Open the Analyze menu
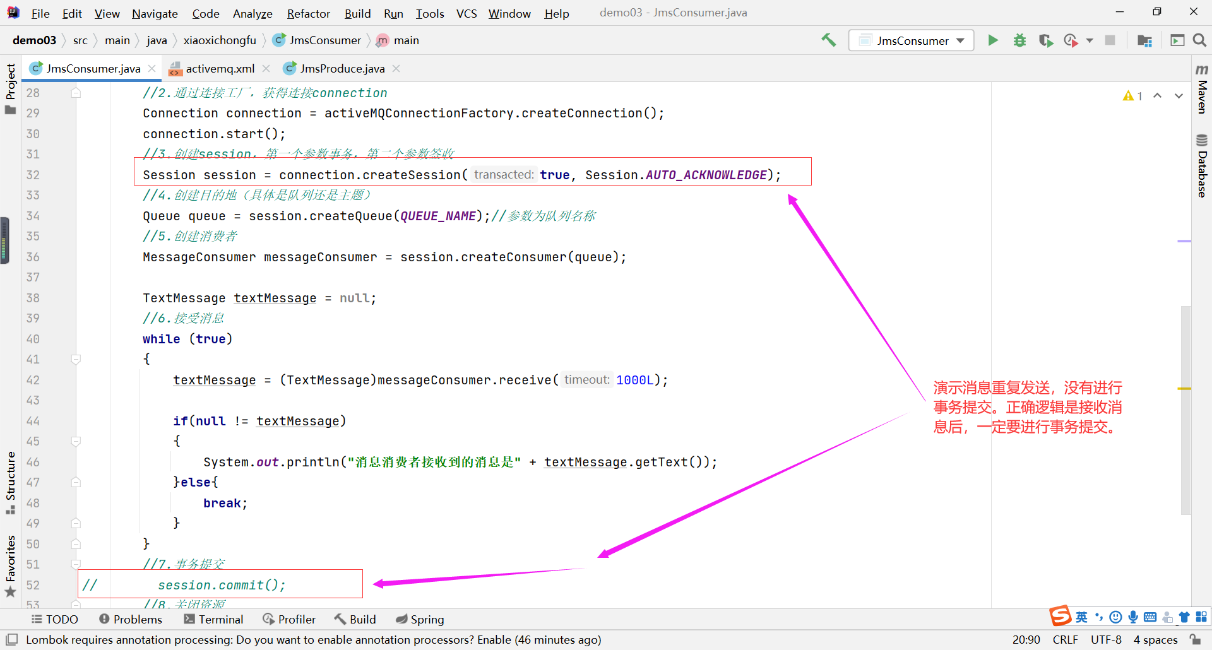Viewport: 1212px width, 650px height. tap(252, 13)
